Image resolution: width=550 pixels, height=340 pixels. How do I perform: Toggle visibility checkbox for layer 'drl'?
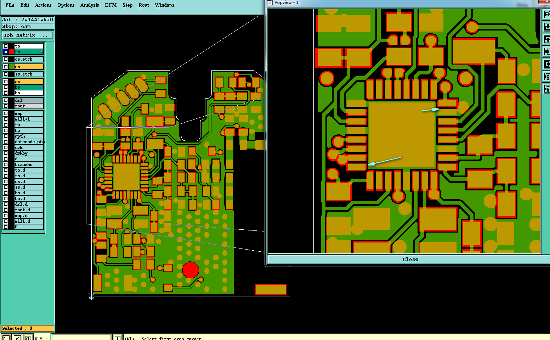(x=6, y=100)
